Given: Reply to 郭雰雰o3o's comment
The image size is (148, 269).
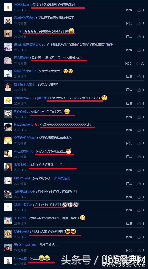Looking at the screenshot, I should pyautogui.click(x=129, y=117).
